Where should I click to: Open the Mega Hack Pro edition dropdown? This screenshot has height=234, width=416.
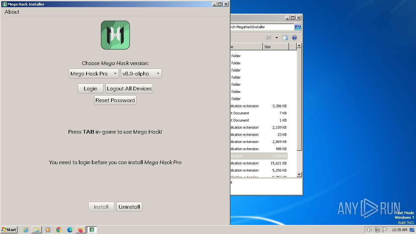click(94, 73)
